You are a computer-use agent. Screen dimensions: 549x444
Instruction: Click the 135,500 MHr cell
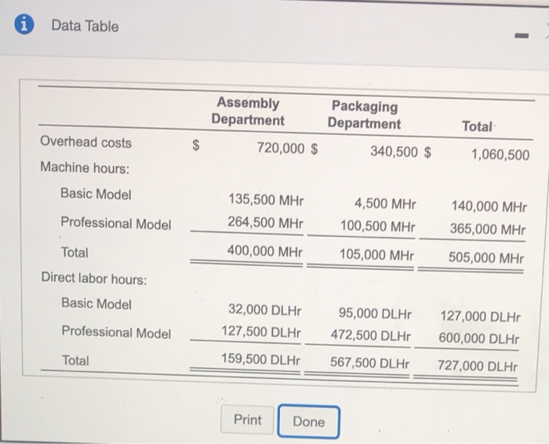(266, 200)
